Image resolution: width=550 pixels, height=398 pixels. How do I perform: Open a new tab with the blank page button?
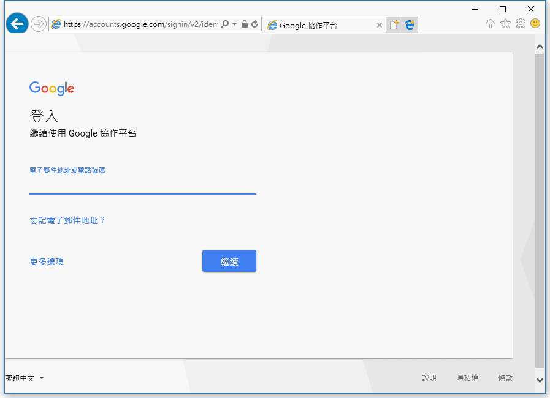coord(394,25)
